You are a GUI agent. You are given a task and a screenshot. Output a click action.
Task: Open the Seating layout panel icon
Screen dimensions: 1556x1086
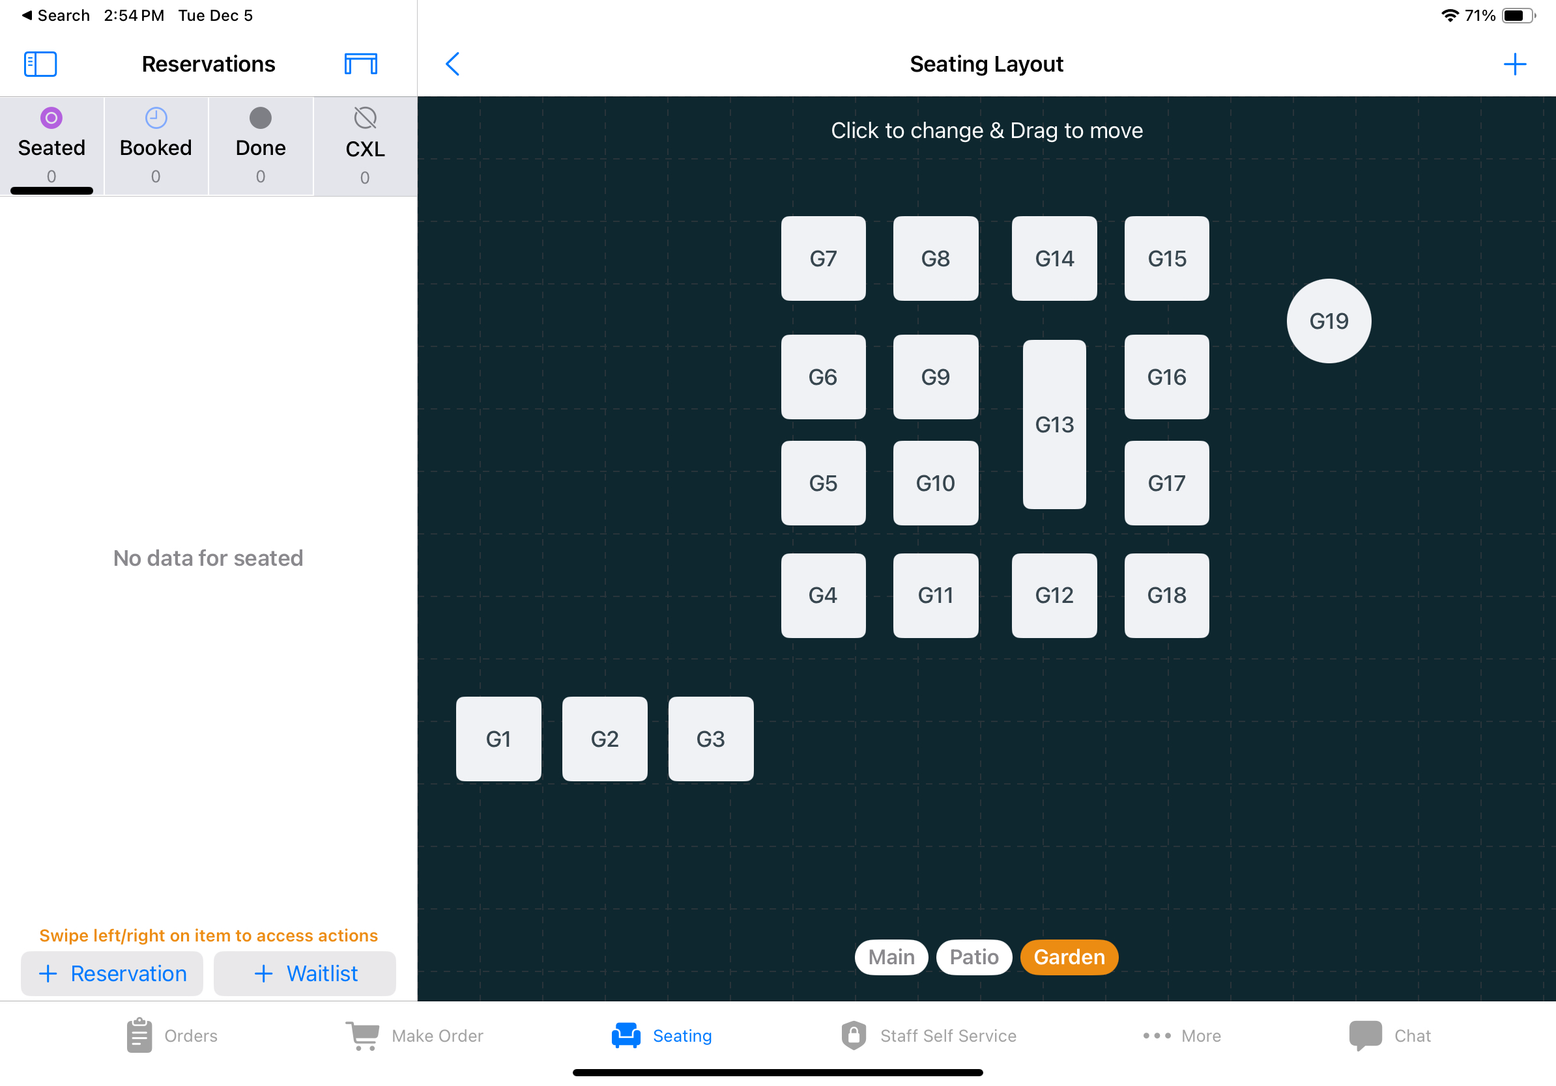pyautogui.click(x=360, y=64)
